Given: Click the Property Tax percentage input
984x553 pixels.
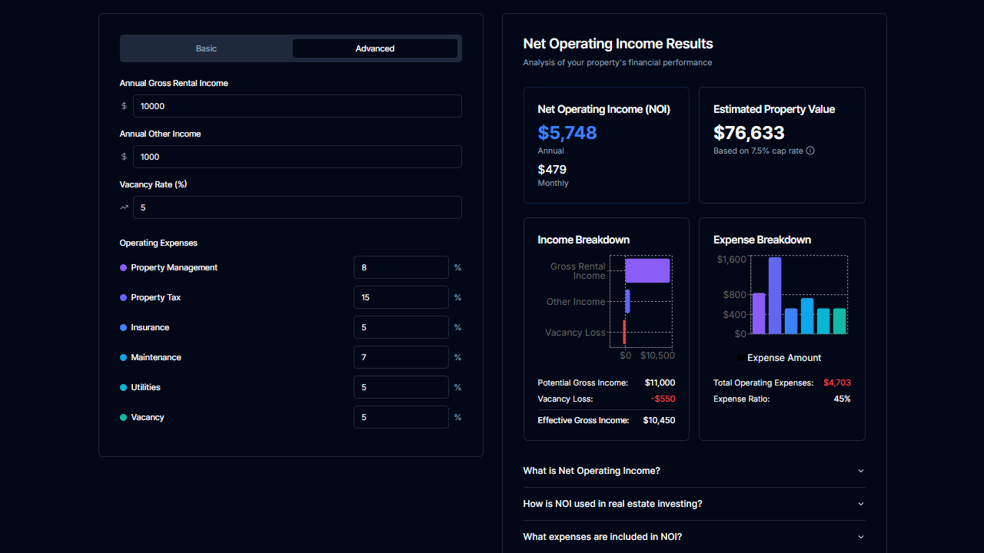Looking at the screenshot, I should click(x=401, y=297).
